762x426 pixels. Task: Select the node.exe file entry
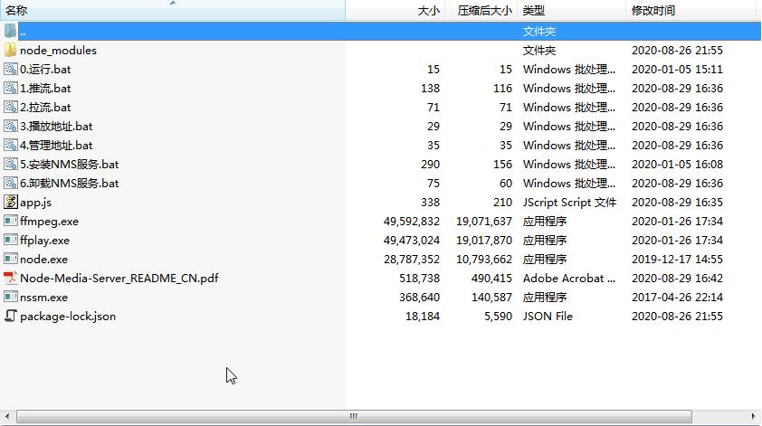click(43, 260)
